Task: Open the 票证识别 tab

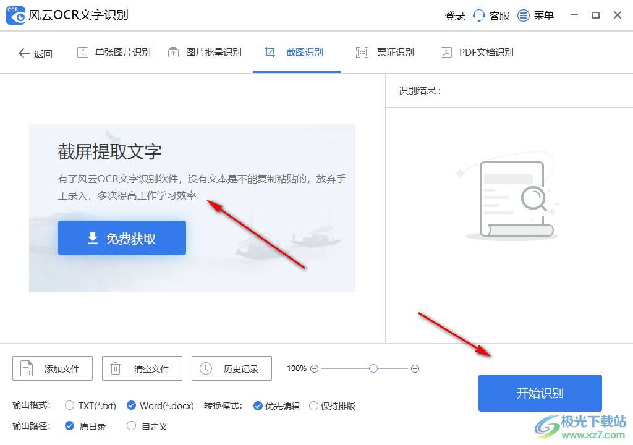Action: pos(384,53)
